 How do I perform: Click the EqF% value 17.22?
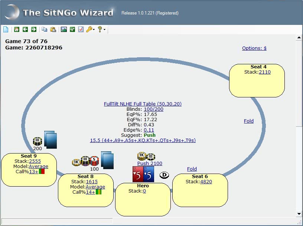[150, 120]
